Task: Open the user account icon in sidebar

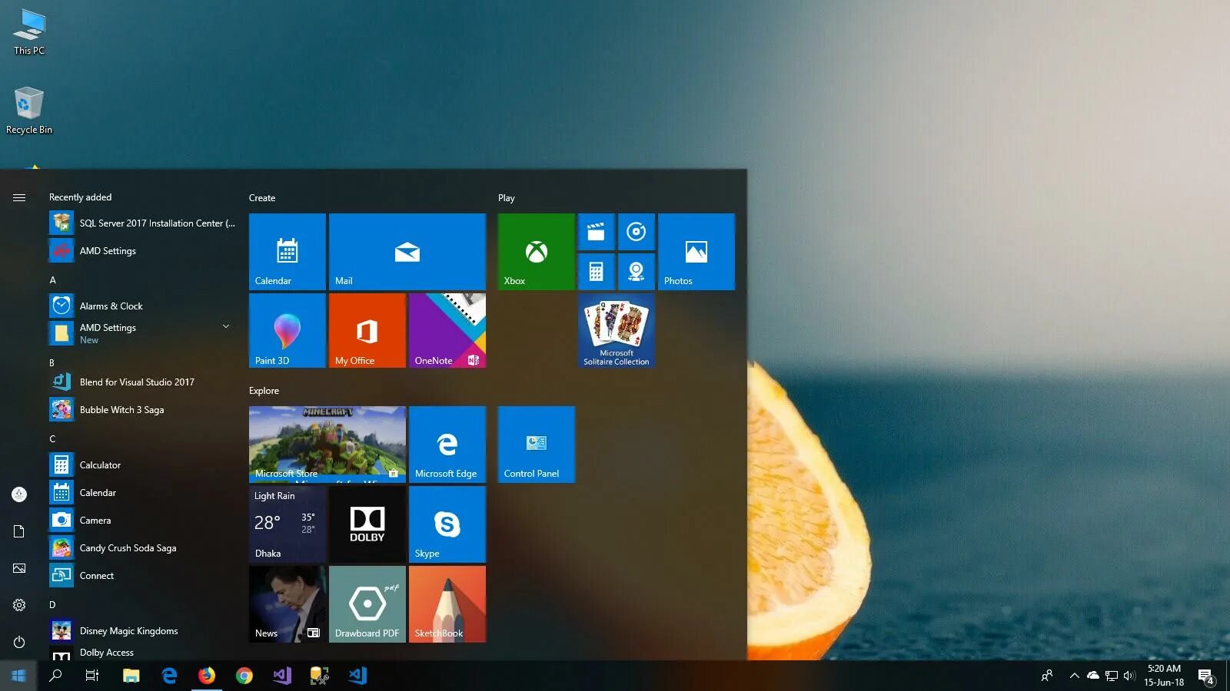Action: 19,494
